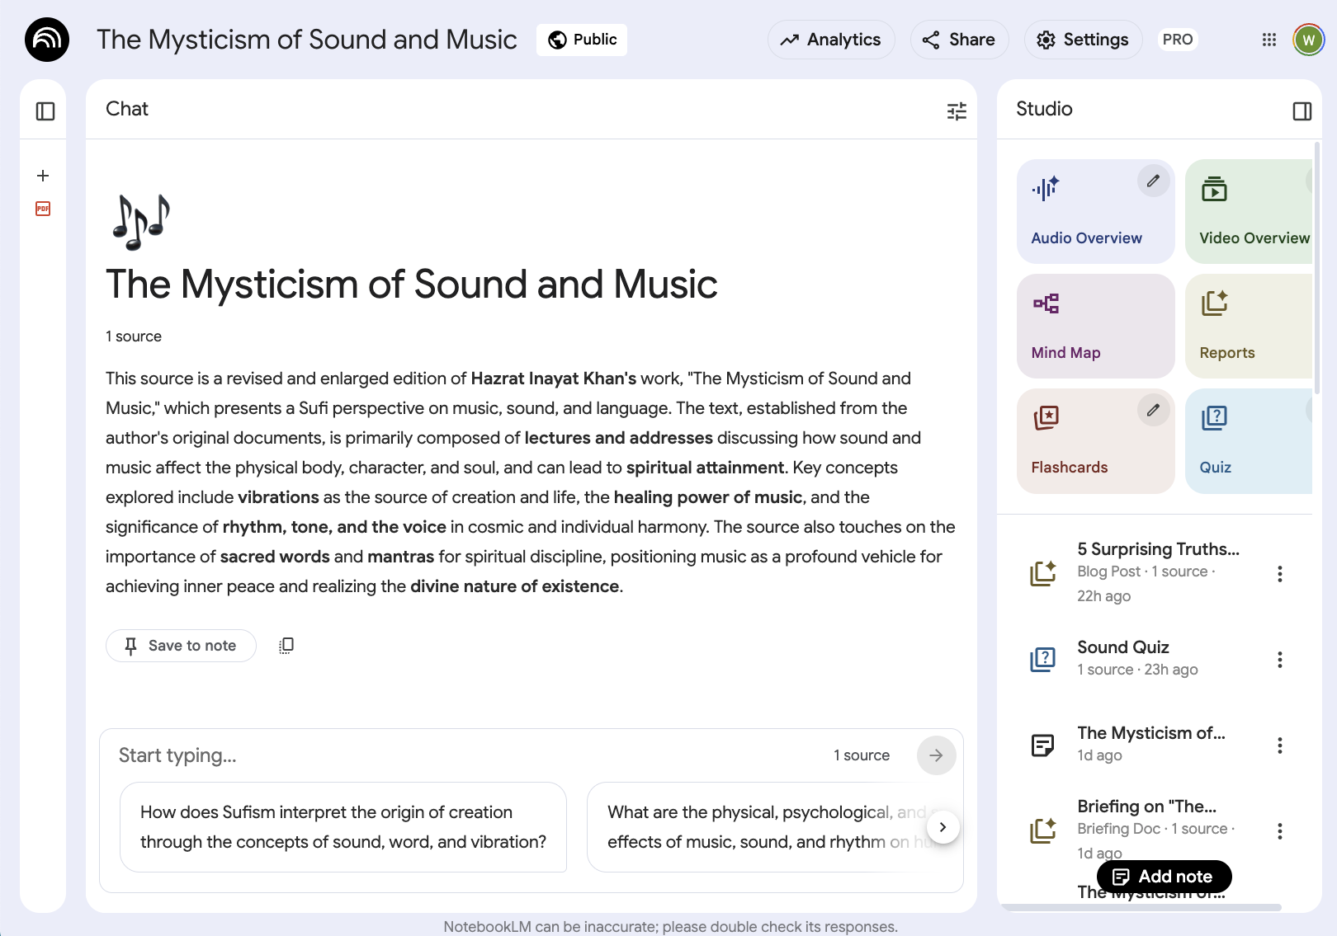1337x936 pixels.
Task: Show next suggested question chevron
Action: coord(943,827)
